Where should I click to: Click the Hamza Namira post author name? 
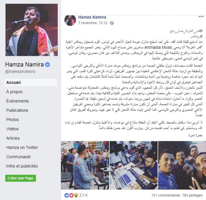click(92, 17)
